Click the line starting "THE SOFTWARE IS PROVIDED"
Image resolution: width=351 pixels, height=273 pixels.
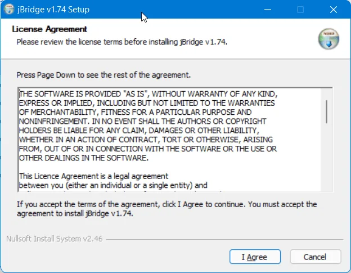coord(148,94)
